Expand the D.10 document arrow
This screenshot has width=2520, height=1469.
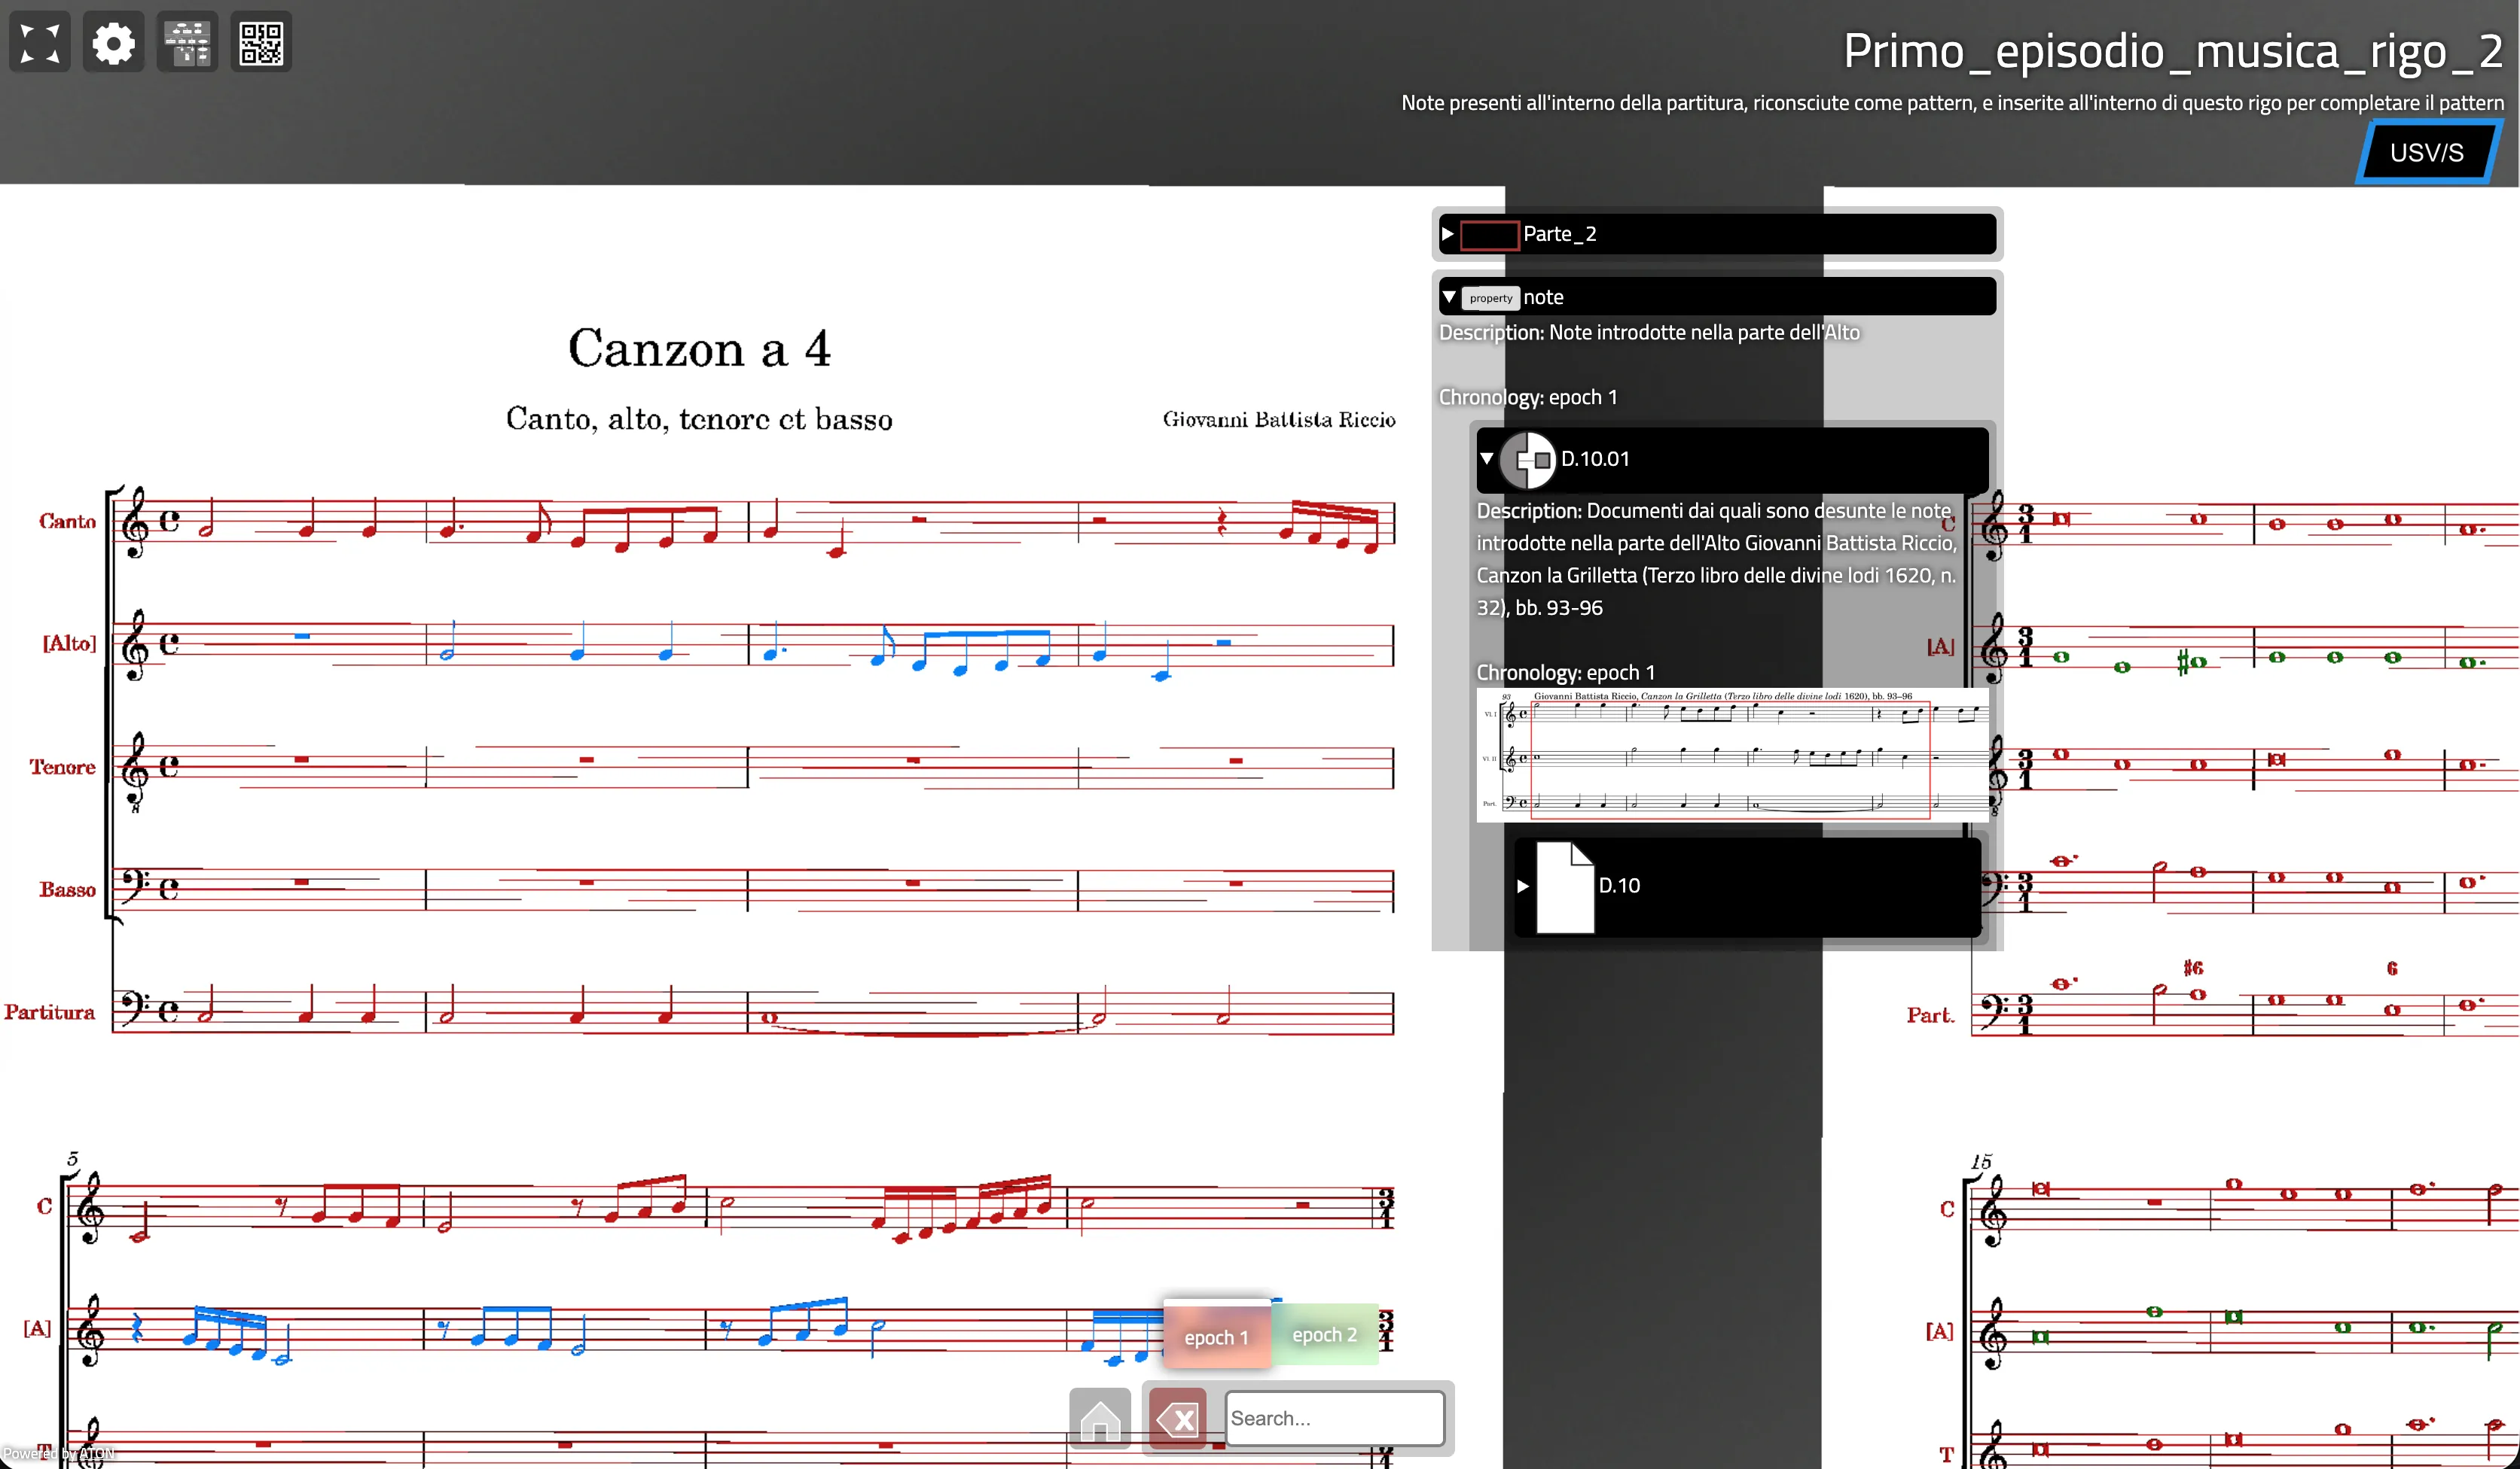click(x=1523, y=886)
